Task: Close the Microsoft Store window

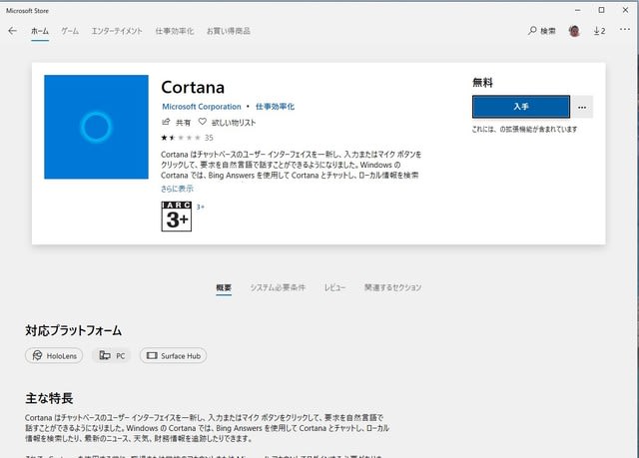Action: (626, 10)
